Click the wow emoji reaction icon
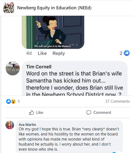The image size is (133, 153). pos(13,101)
